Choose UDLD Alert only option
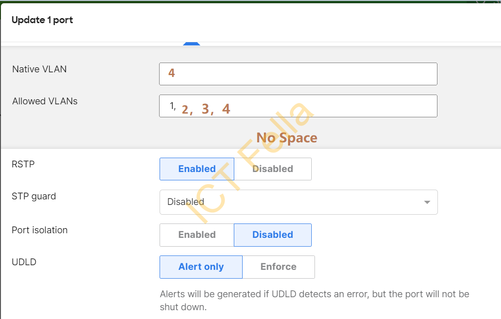The height and width of the screenshot is (319, 501). click(201, 267)
